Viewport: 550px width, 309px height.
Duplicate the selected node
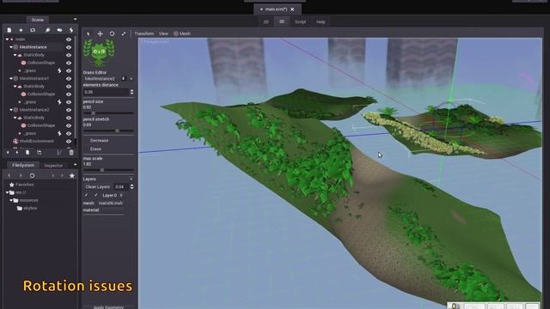(27, 153)
